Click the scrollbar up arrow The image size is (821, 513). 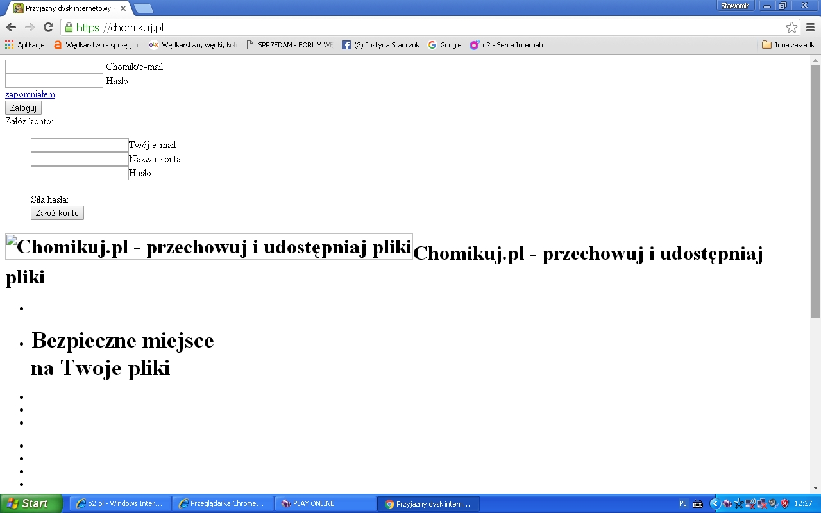[x=815, y=60]
